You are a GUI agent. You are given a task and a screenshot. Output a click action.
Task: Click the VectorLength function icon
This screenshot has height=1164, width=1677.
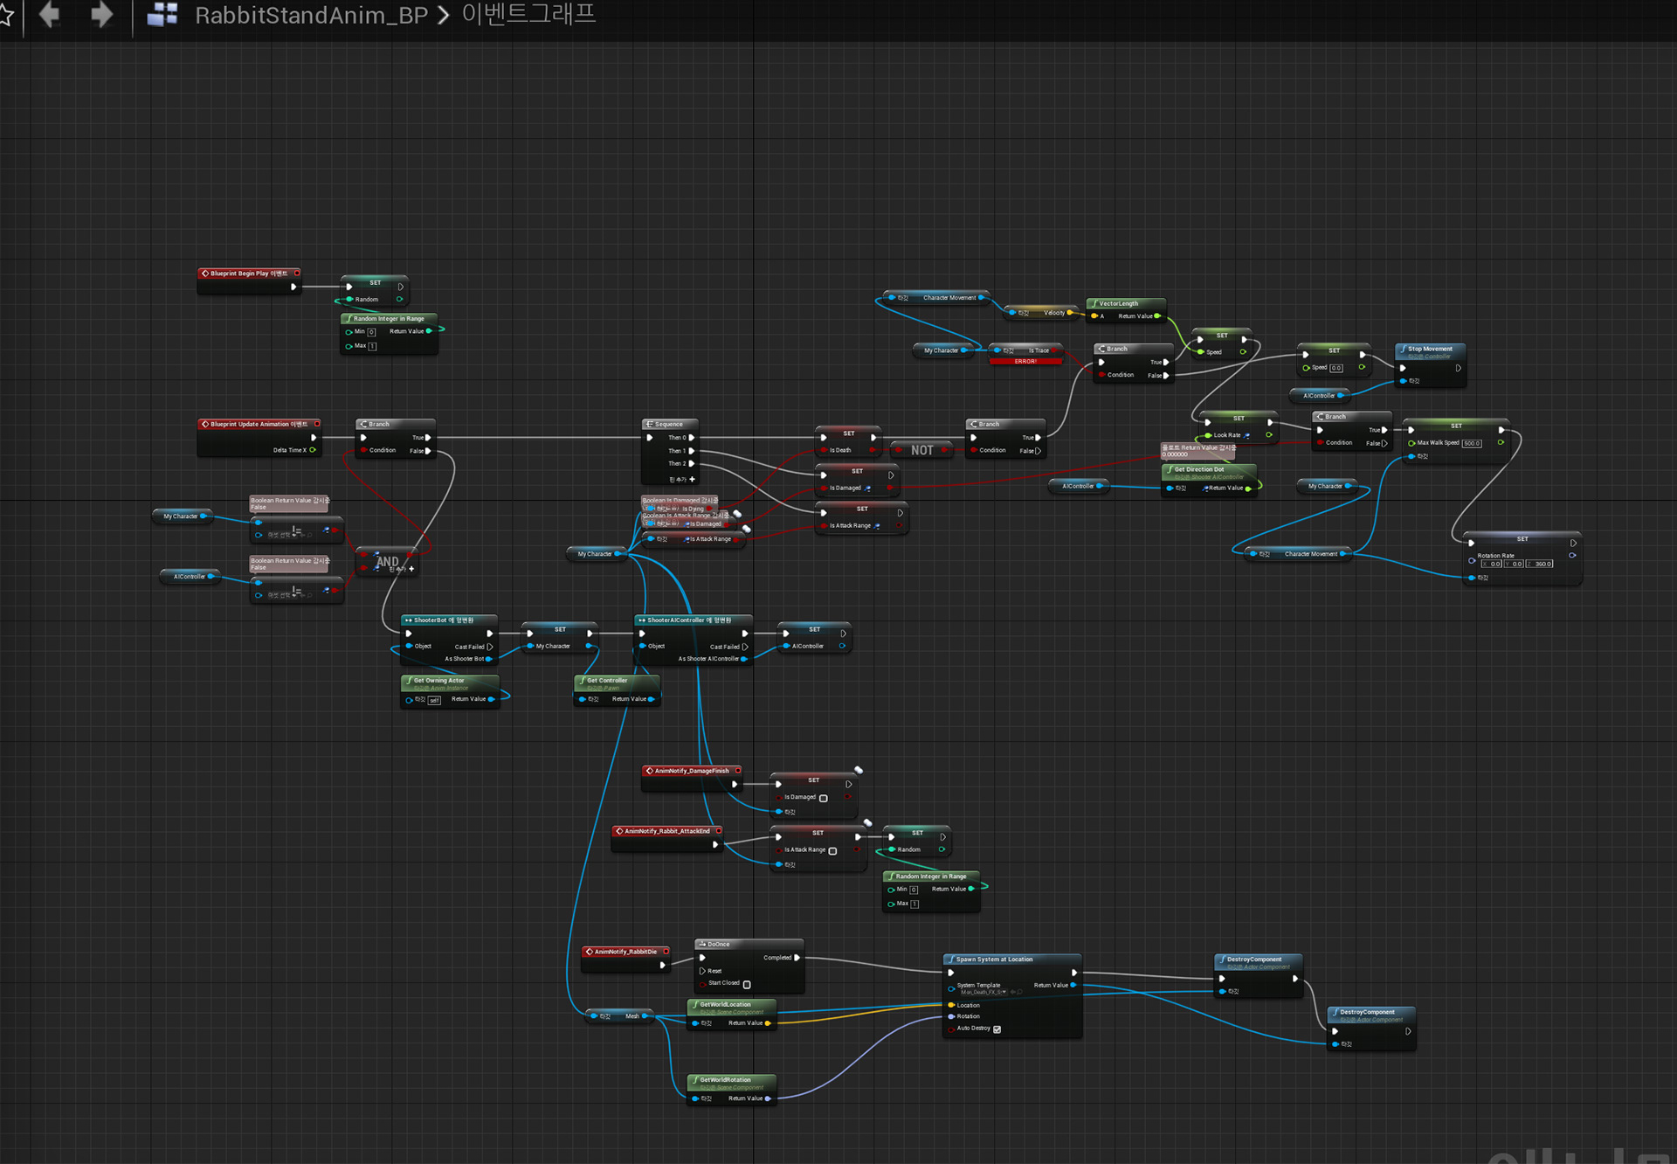pyautogui.click(x=1094, y=303)
